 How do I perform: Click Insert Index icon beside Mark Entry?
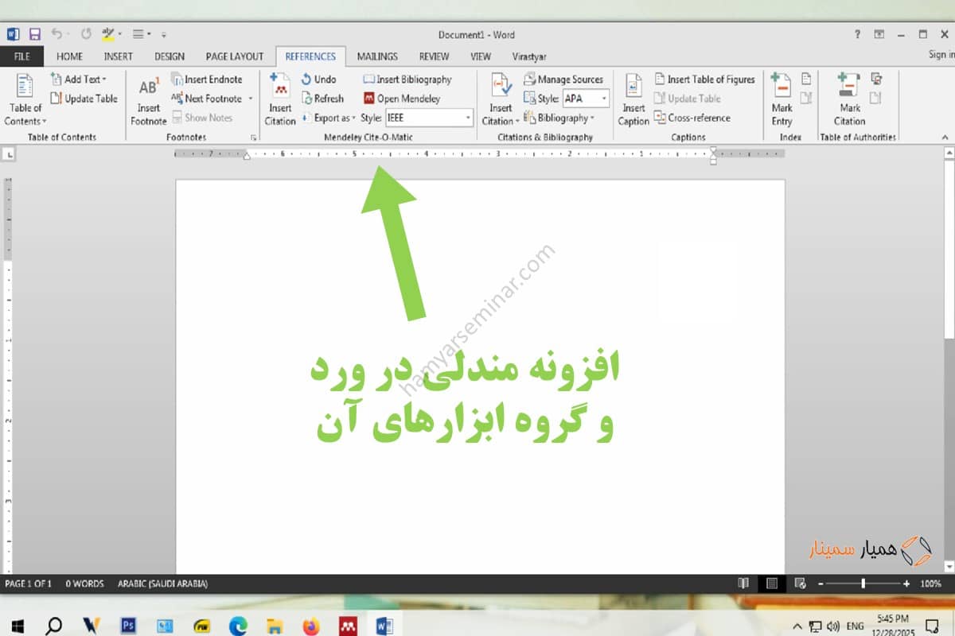coord(806,79)
